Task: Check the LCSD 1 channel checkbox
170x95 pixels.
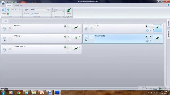Action: point(91,28)
